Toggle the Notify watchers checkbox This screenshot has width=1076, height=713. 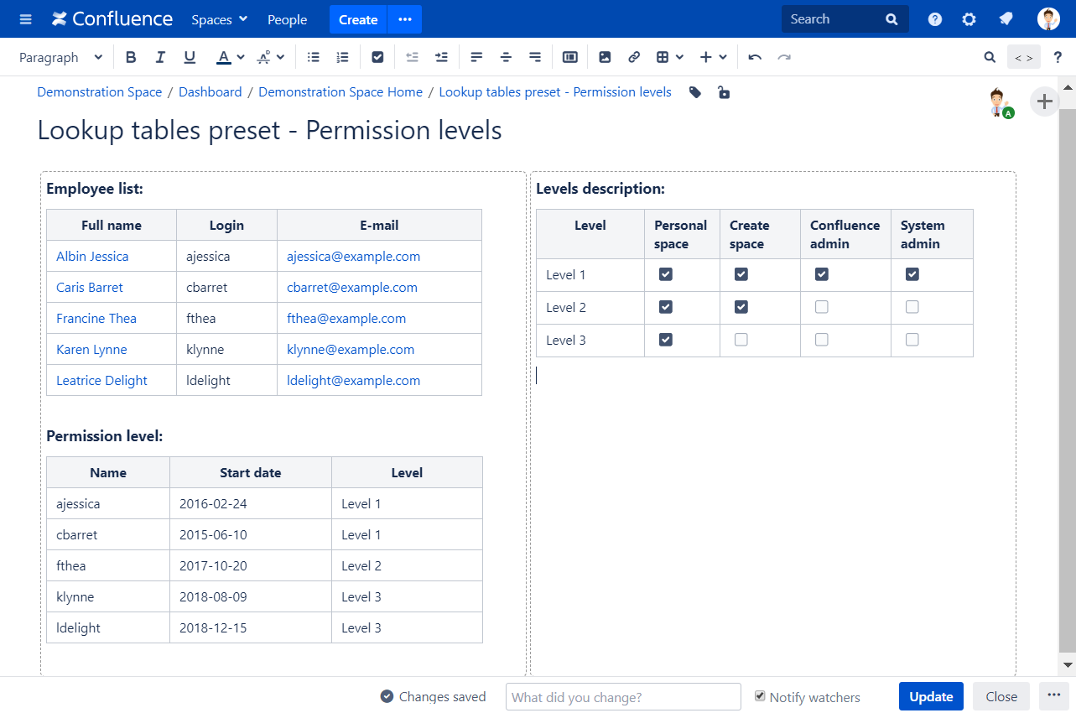click(x=760, y=696)
